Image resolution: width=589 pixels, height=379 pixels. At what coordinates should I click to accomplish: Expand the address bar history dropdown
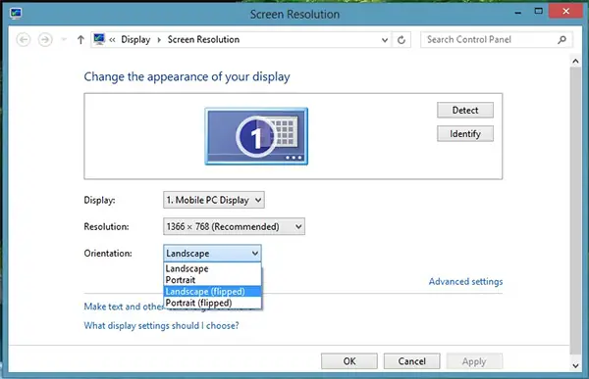point(385,40)
